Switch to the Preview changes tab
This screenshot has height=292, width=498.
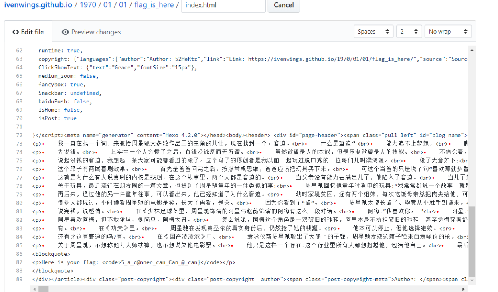coord(91,32)
